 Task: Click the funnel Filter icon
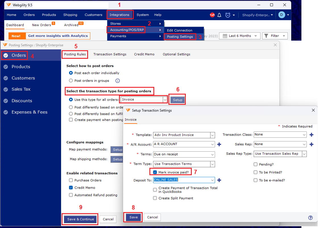tap(266, 36)
